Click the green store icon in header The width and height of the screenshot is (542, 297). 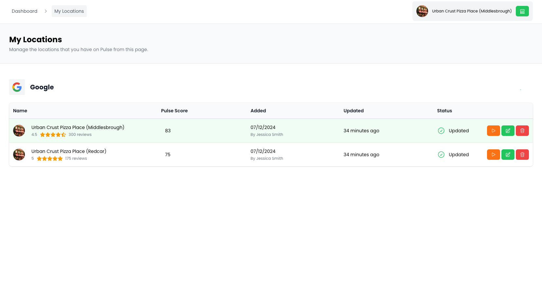pyautogui.click(x=522, y=11)
